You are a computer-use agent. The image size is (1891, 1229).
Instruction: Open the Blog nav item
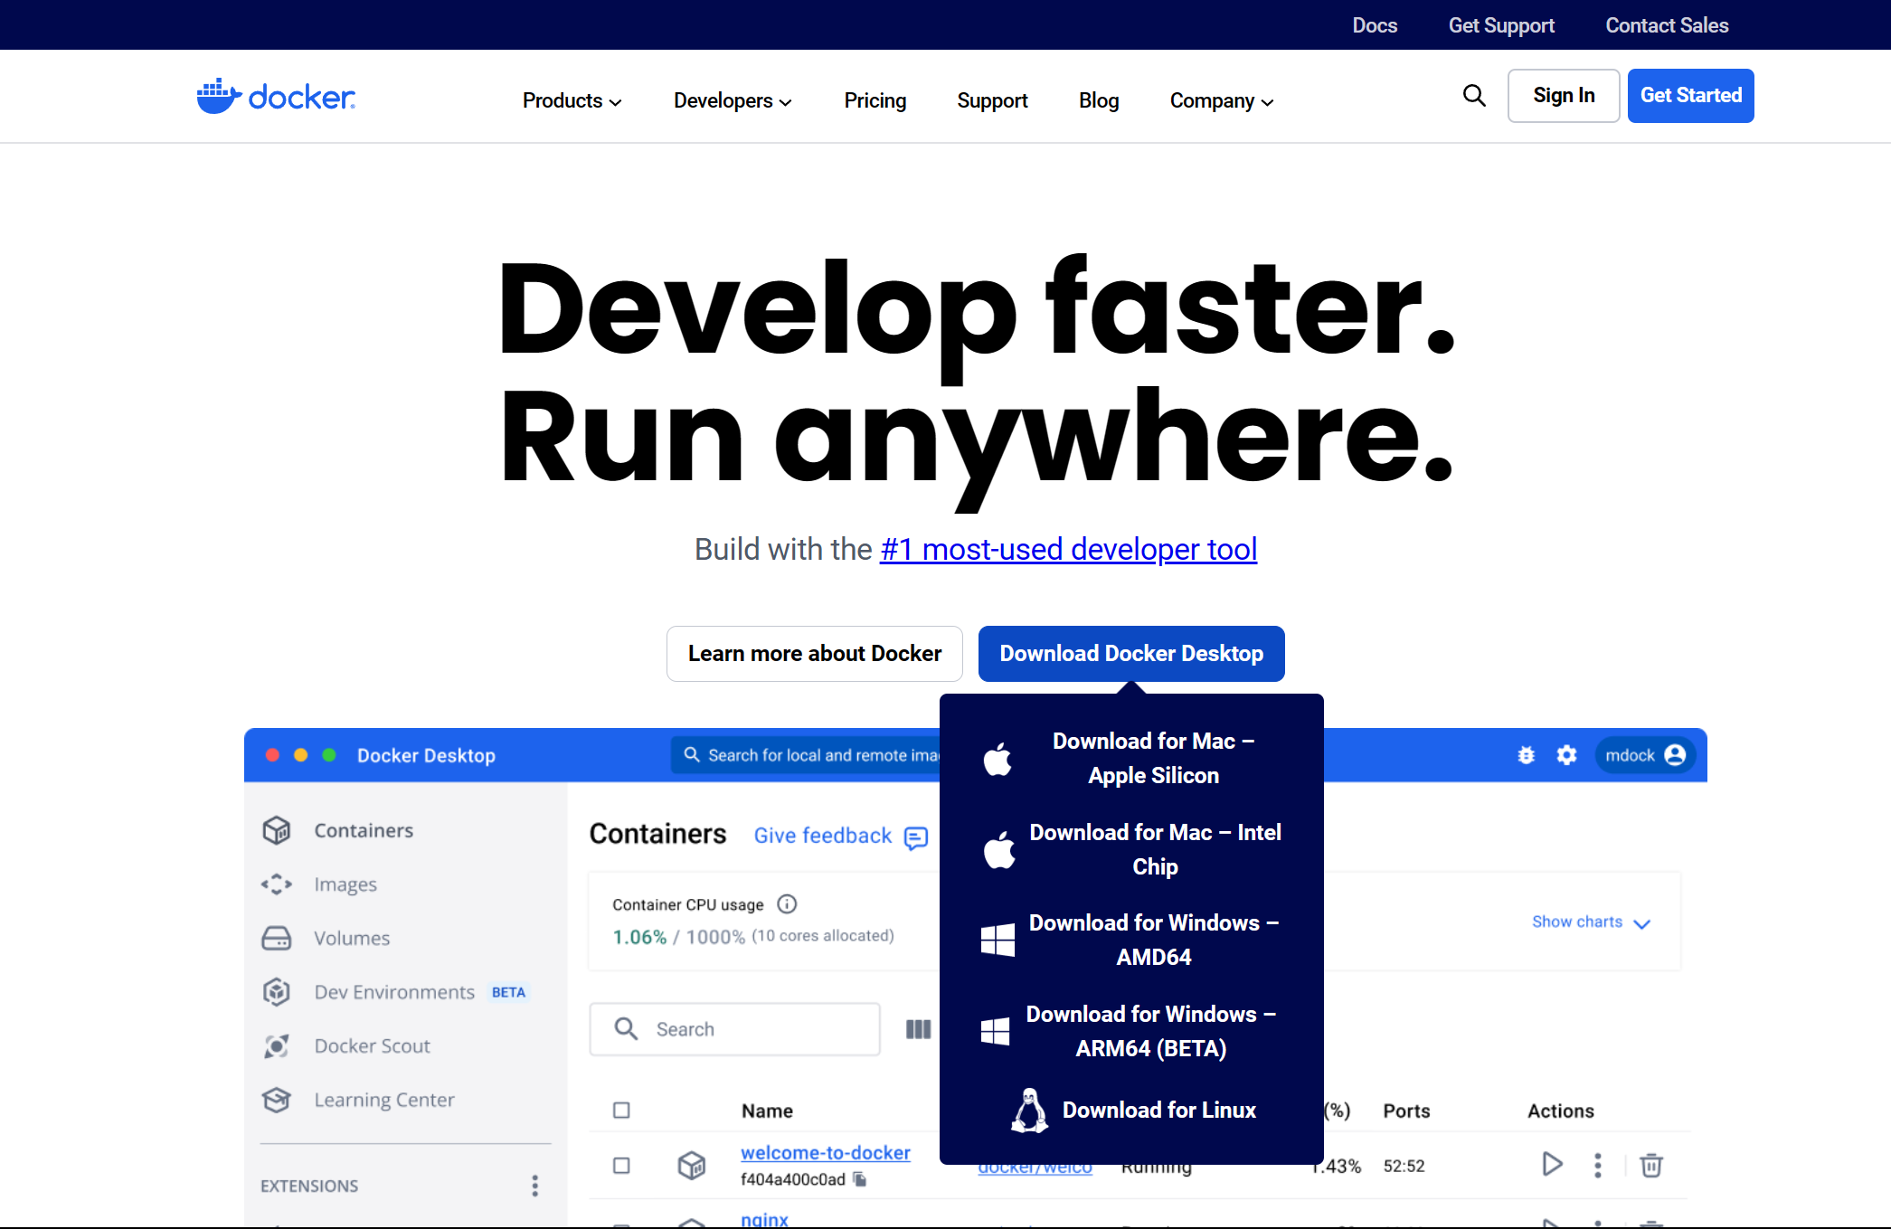pos(1099,100)
